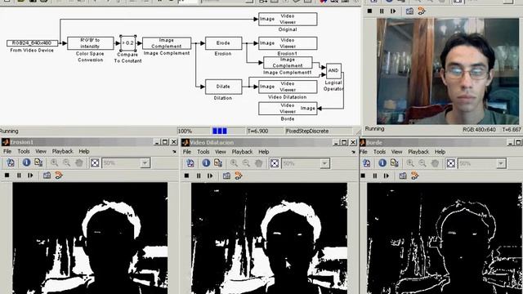Open pixel region tool in Erosion1 window

click(38, 163)
